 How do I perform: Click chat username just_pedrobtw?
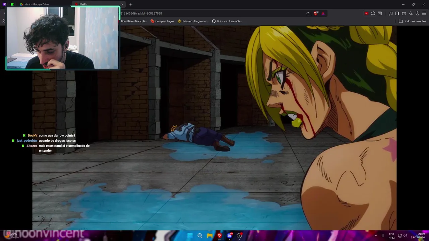[x=27, y=141]
